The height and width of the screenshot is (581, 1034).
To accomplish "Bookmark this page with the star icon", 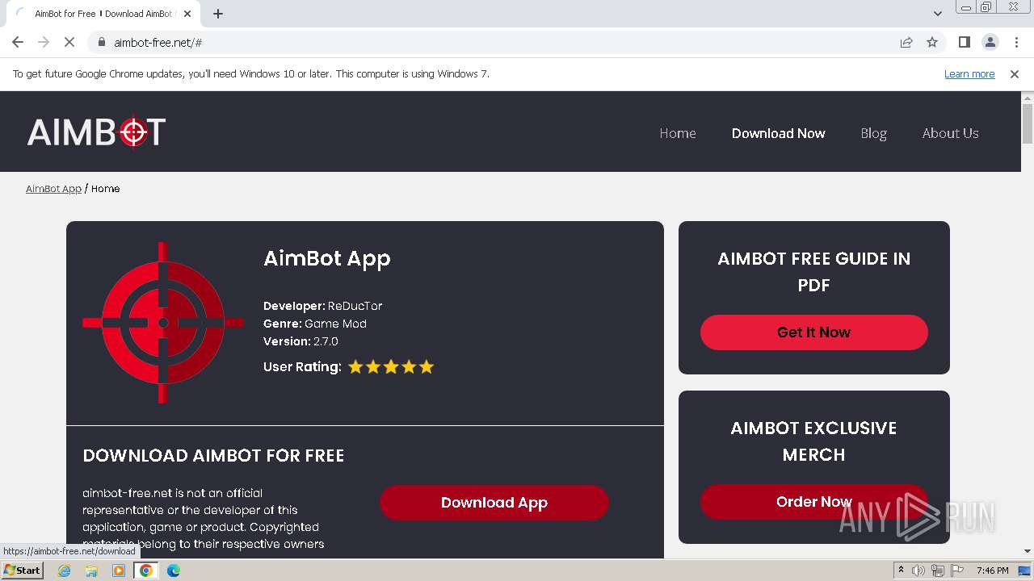I will 932,42.
